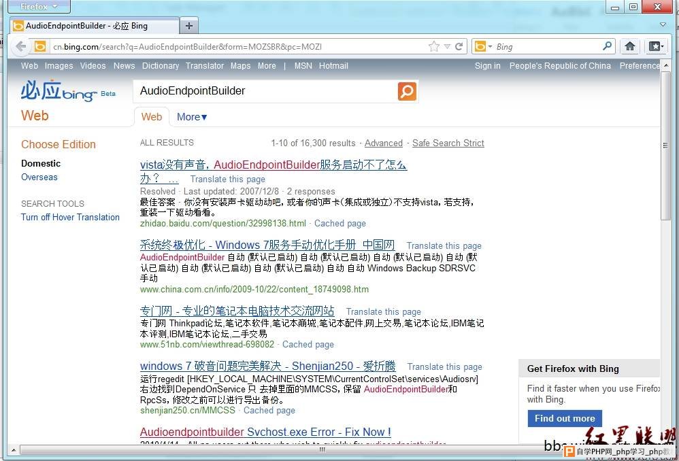Screen dimensions: 679x461
Task: Reload the page with the refresh icon
Action: [459, 46]
